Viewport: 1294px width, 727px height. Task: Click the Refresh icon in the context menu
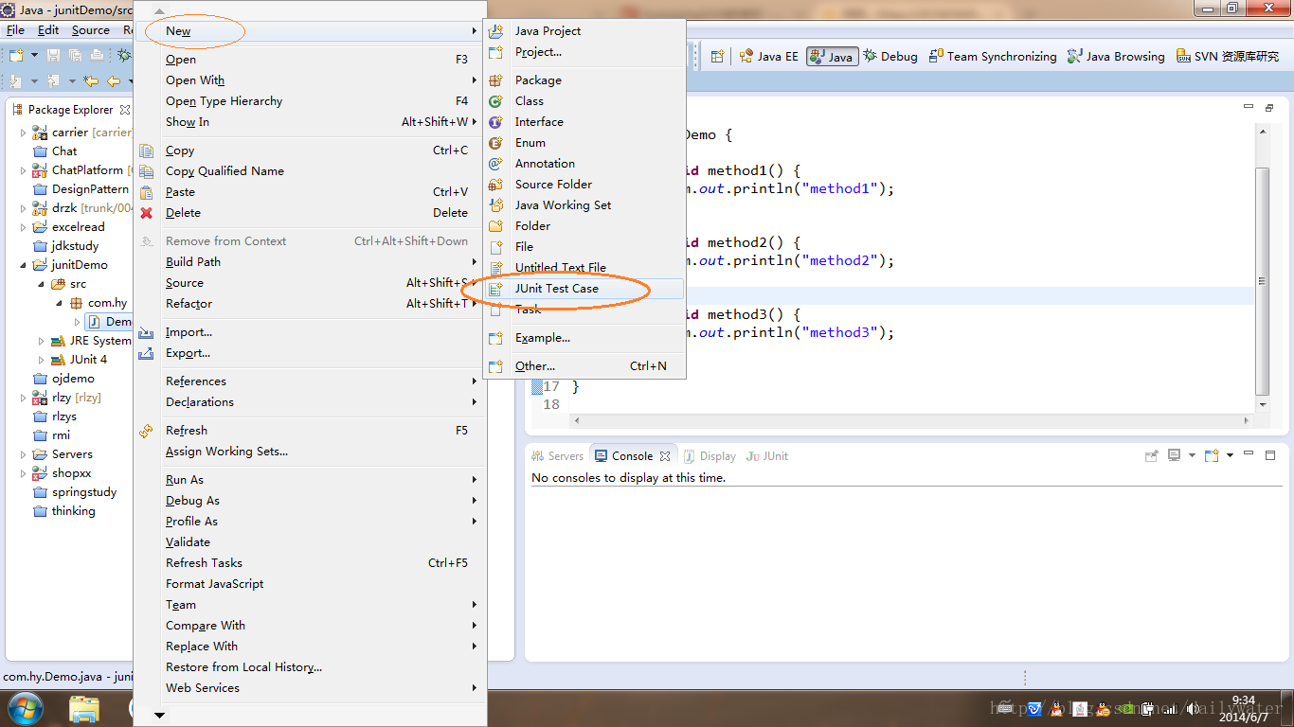(147, 431)
